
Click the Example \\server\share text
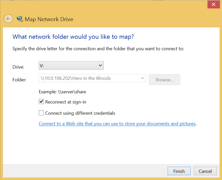coord(62,92)
